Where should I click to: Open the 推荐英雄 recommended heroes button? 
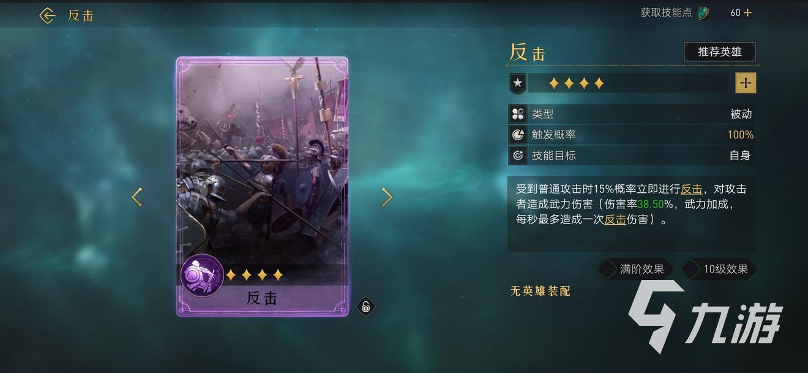[x=720, y=52]
